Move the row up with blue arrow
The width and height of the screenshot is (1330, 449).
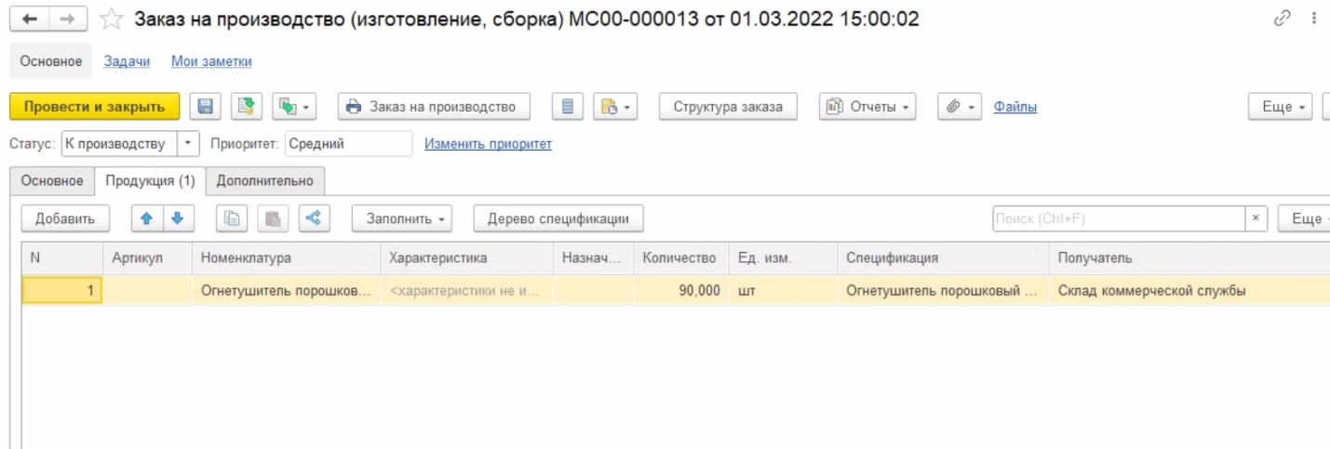[146, 218]
